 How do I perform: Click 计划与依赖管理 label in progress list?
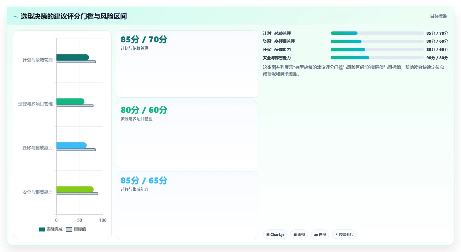tap(277, 33)
